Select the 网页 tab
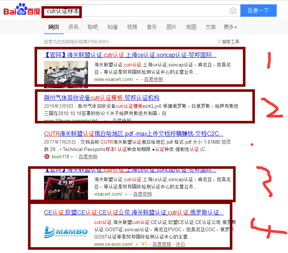The height and width of the screenshot is (253, 288). click(53, 27)
